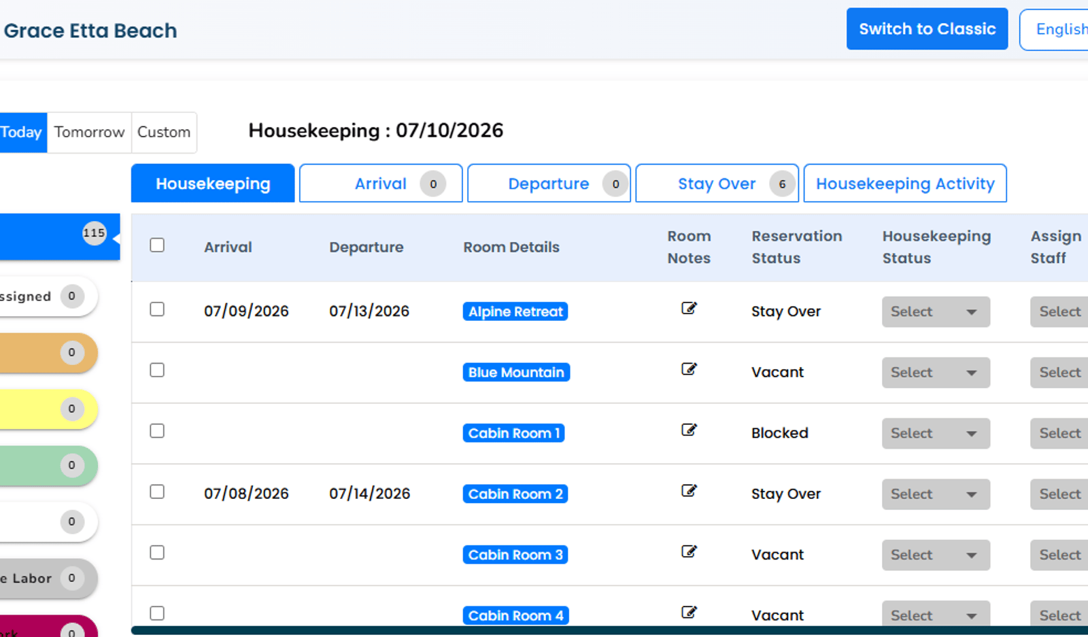Click the Alpine Retreat room label
This screenshot has width=1088, height=637.
click(x=515, y=312)
